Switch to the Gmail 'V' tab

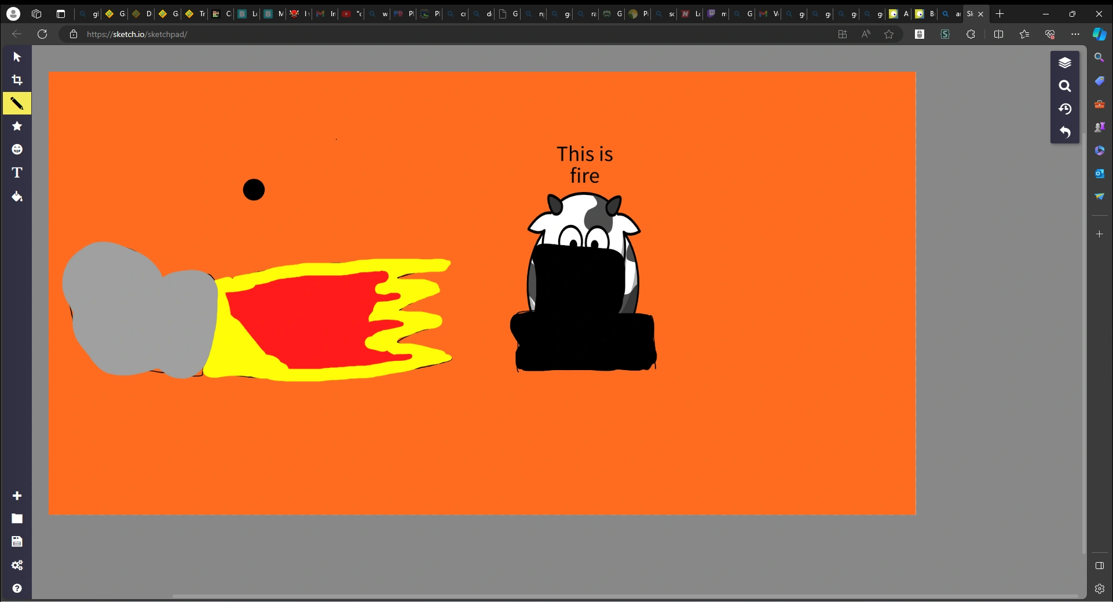coord(769,14)
